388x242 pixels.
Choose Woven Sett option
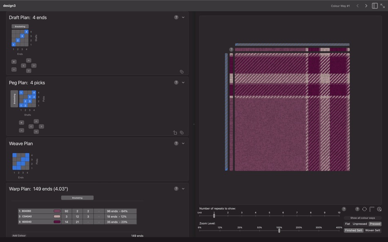372,231
